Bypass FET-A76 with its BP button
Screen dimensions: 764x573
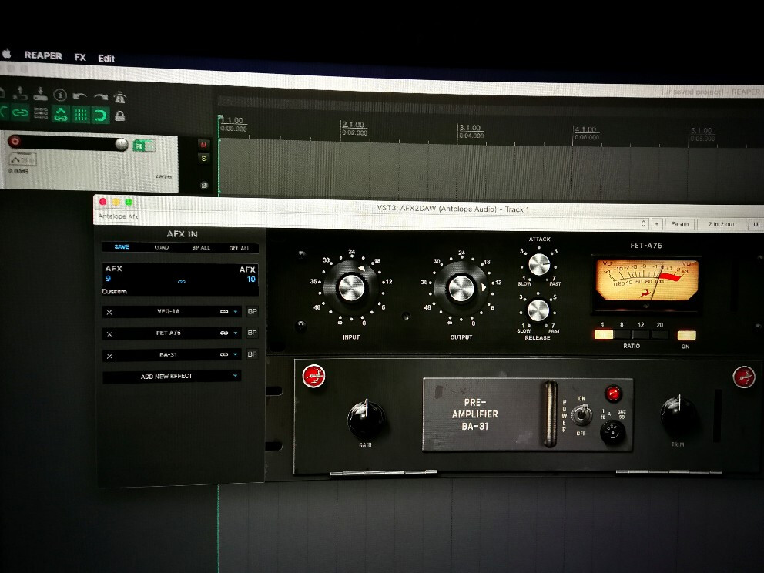(x=252, y=333)
